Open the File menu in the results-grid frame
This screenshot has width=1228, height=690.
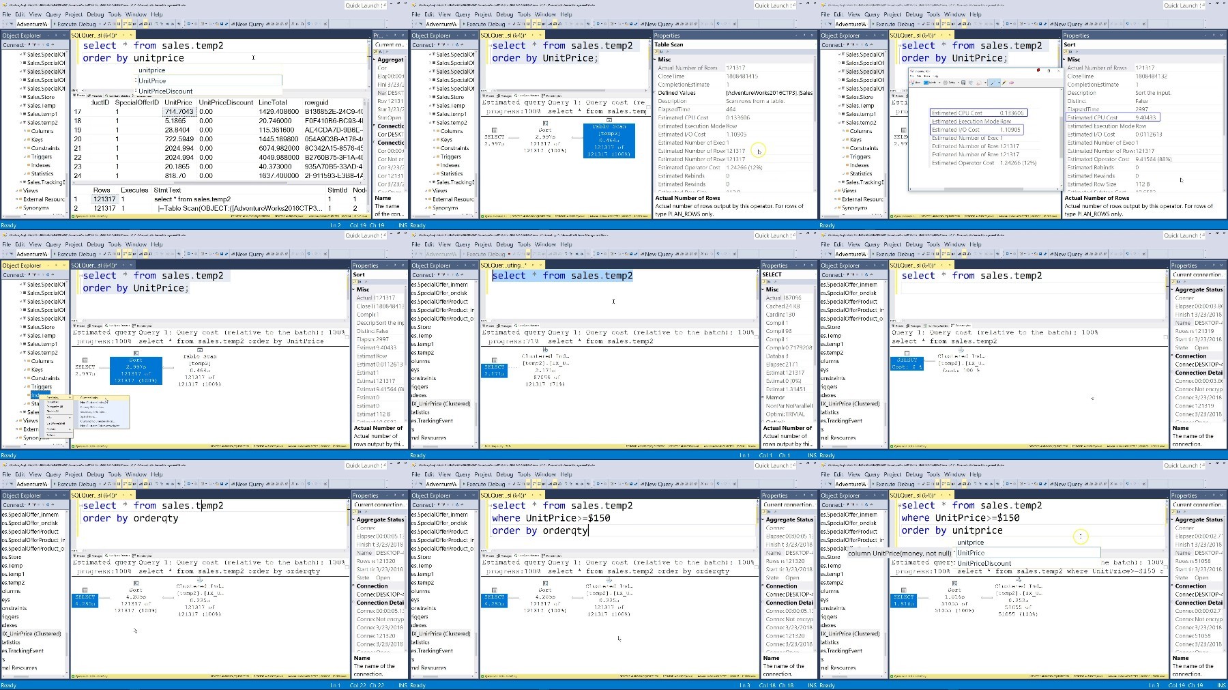click(6, 14)
